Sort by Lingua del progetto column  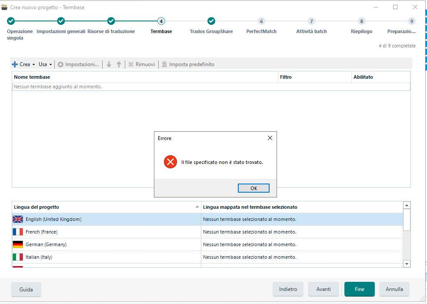tap(107, 207)
